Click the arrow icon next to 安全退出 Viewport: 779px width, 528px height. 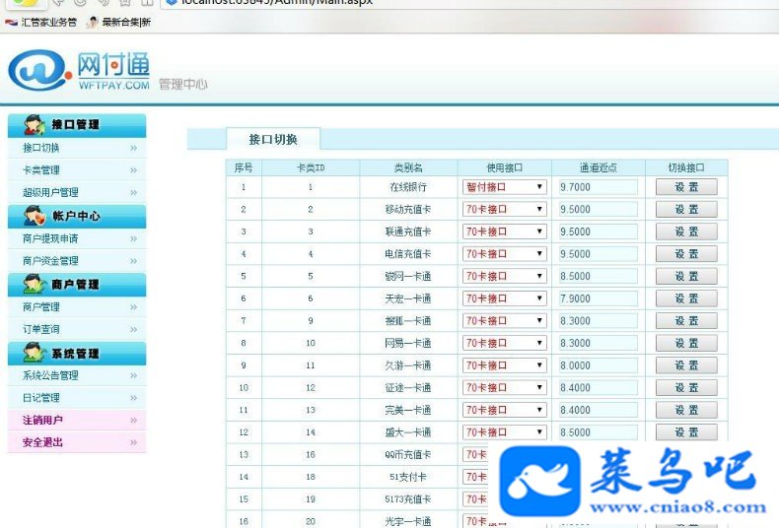point(133,442)
